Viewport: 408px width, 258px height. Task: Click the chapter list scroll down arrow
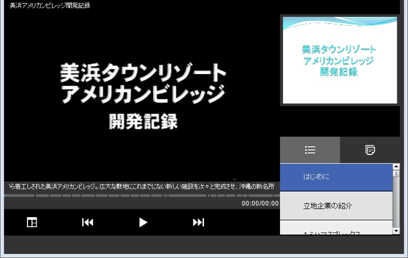tap(396, 231)
